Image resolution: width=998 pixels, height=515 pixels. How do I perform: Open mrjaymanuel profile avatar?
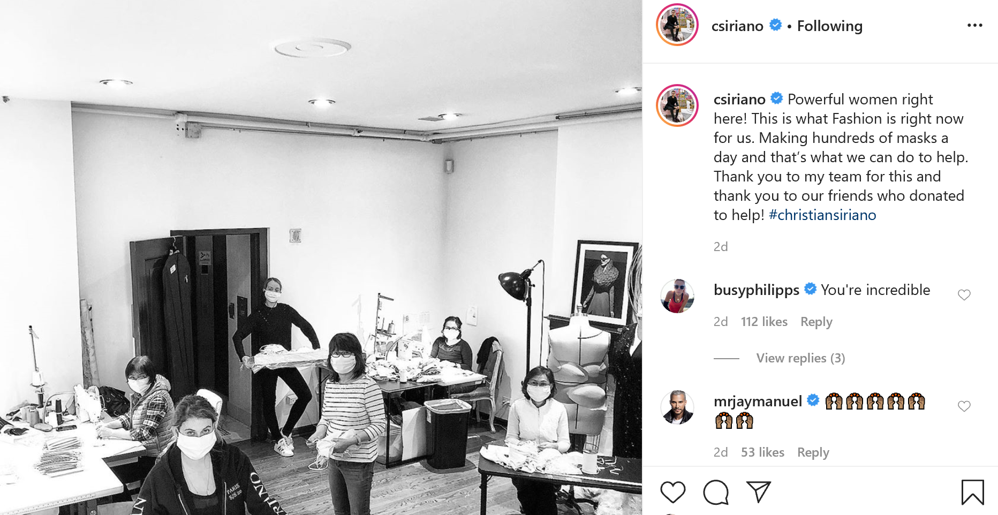coord(677,407)
